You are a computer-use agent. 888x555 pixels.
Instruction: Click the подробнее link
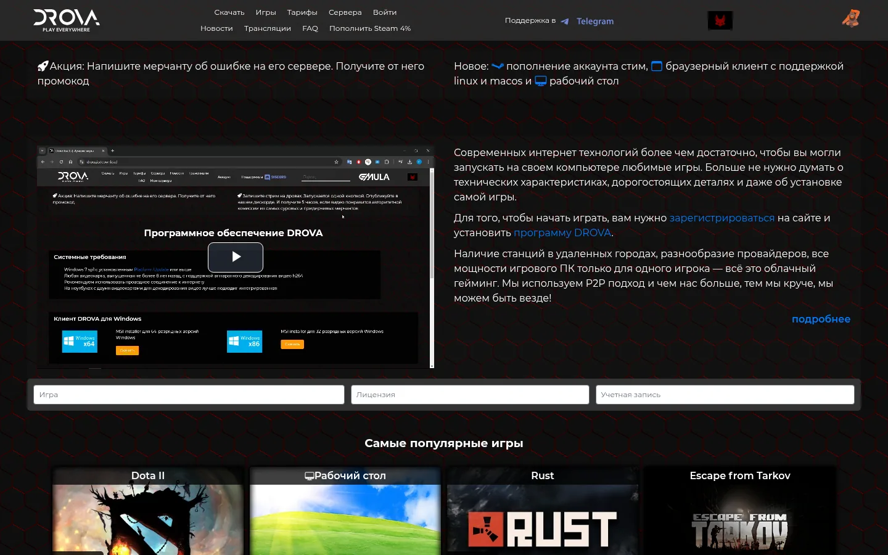point(821,319)
